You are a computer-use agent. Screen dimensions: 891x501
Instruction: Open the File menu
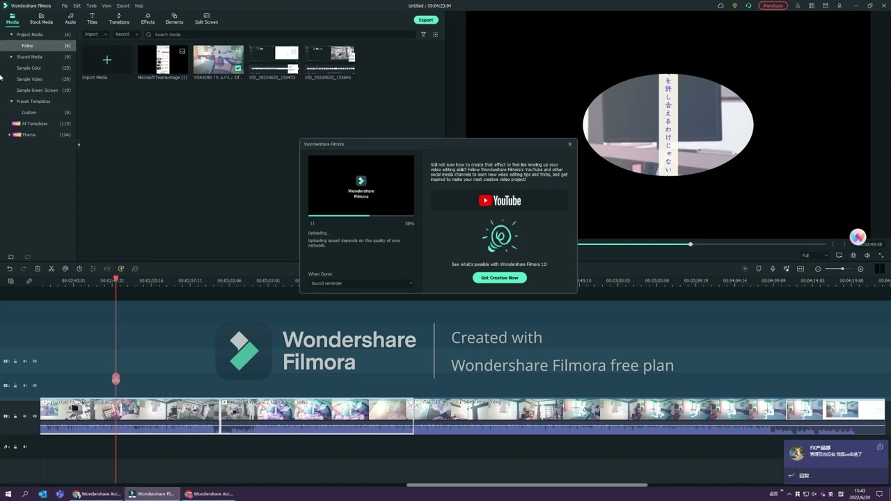[65, 6]
